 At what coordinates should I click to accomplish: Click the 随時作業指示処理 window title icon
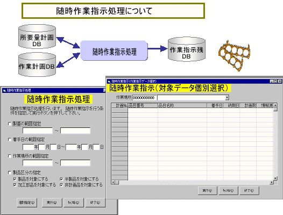(x=4, y=90)
